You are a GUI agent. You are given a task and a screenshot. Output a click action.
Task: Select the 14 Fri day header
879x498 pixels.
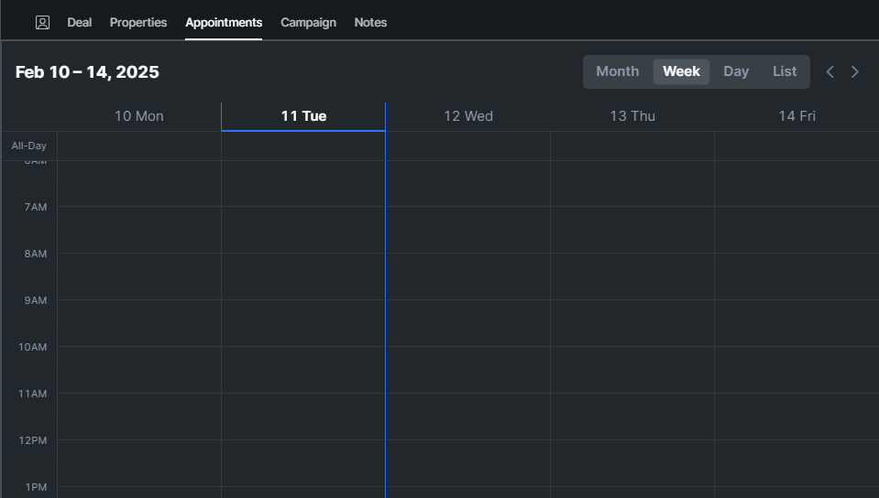coord(797,116)
